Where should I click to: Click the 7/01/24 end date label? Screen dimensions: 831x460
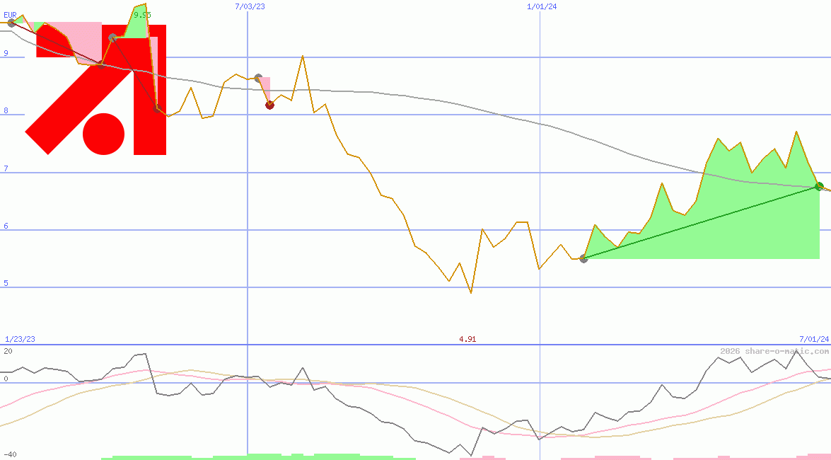coord(813,339)
